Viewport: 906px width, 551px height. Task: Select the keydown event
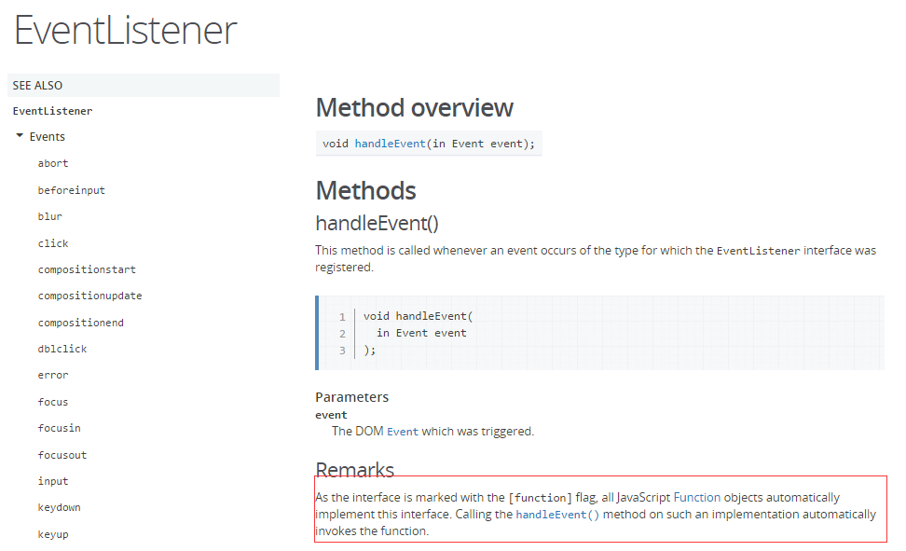(60, 507)
